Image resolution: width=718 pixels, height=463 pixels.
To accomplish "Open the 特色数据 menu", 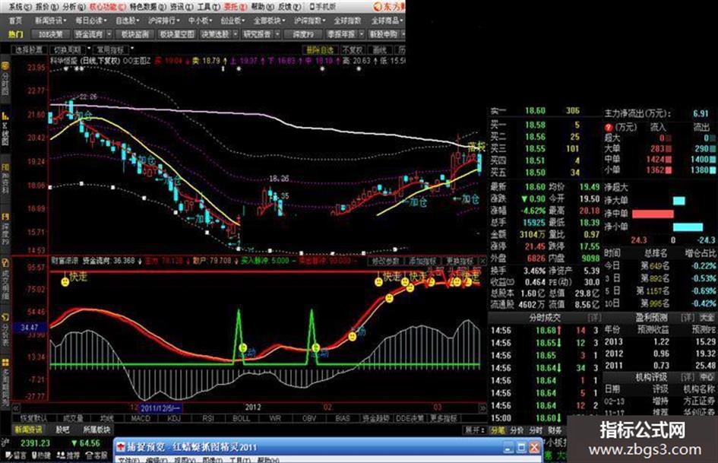I will click(x=147, y=6).
